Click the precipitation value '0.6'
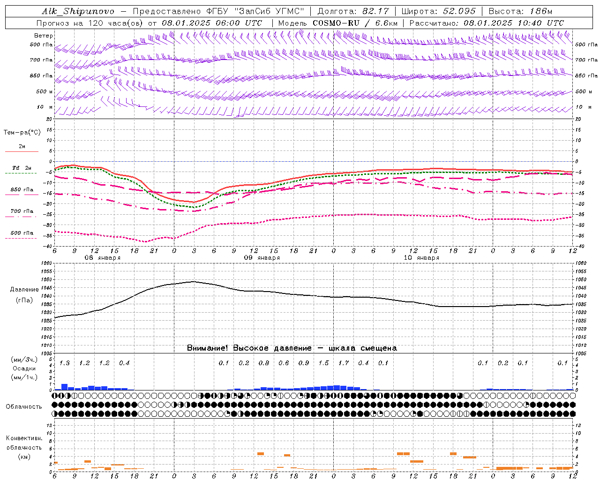 click(x=284, y=363)
